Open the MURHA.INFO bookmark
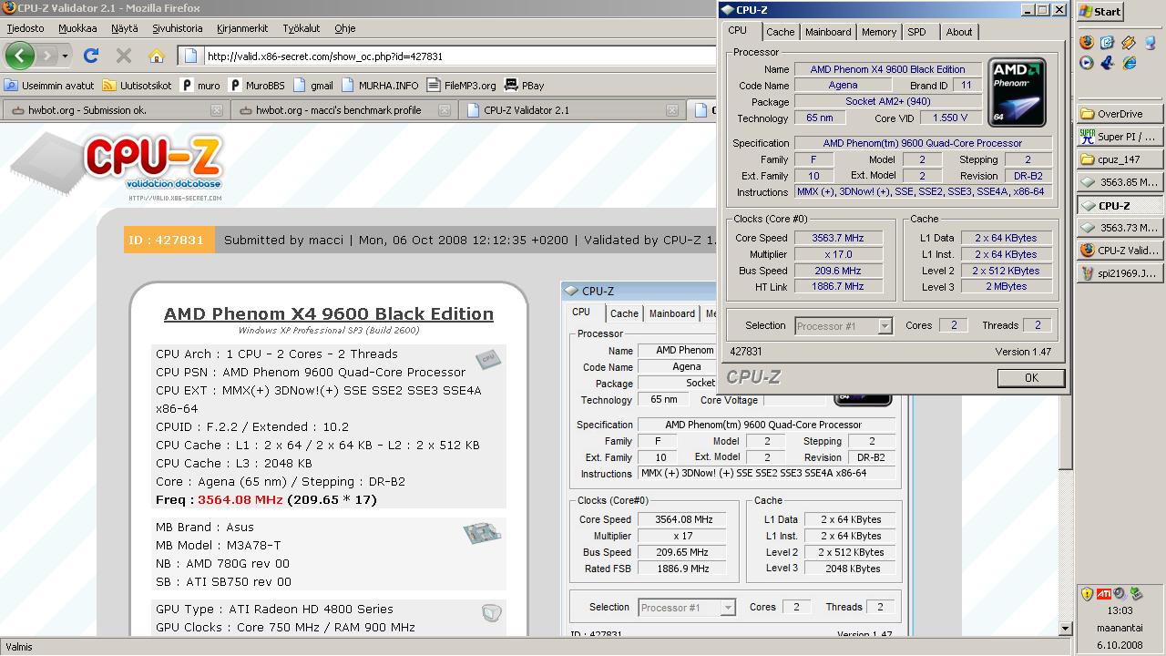Image resolution: width=1166 pixels, height=656 pixels. tap(381, 85)
